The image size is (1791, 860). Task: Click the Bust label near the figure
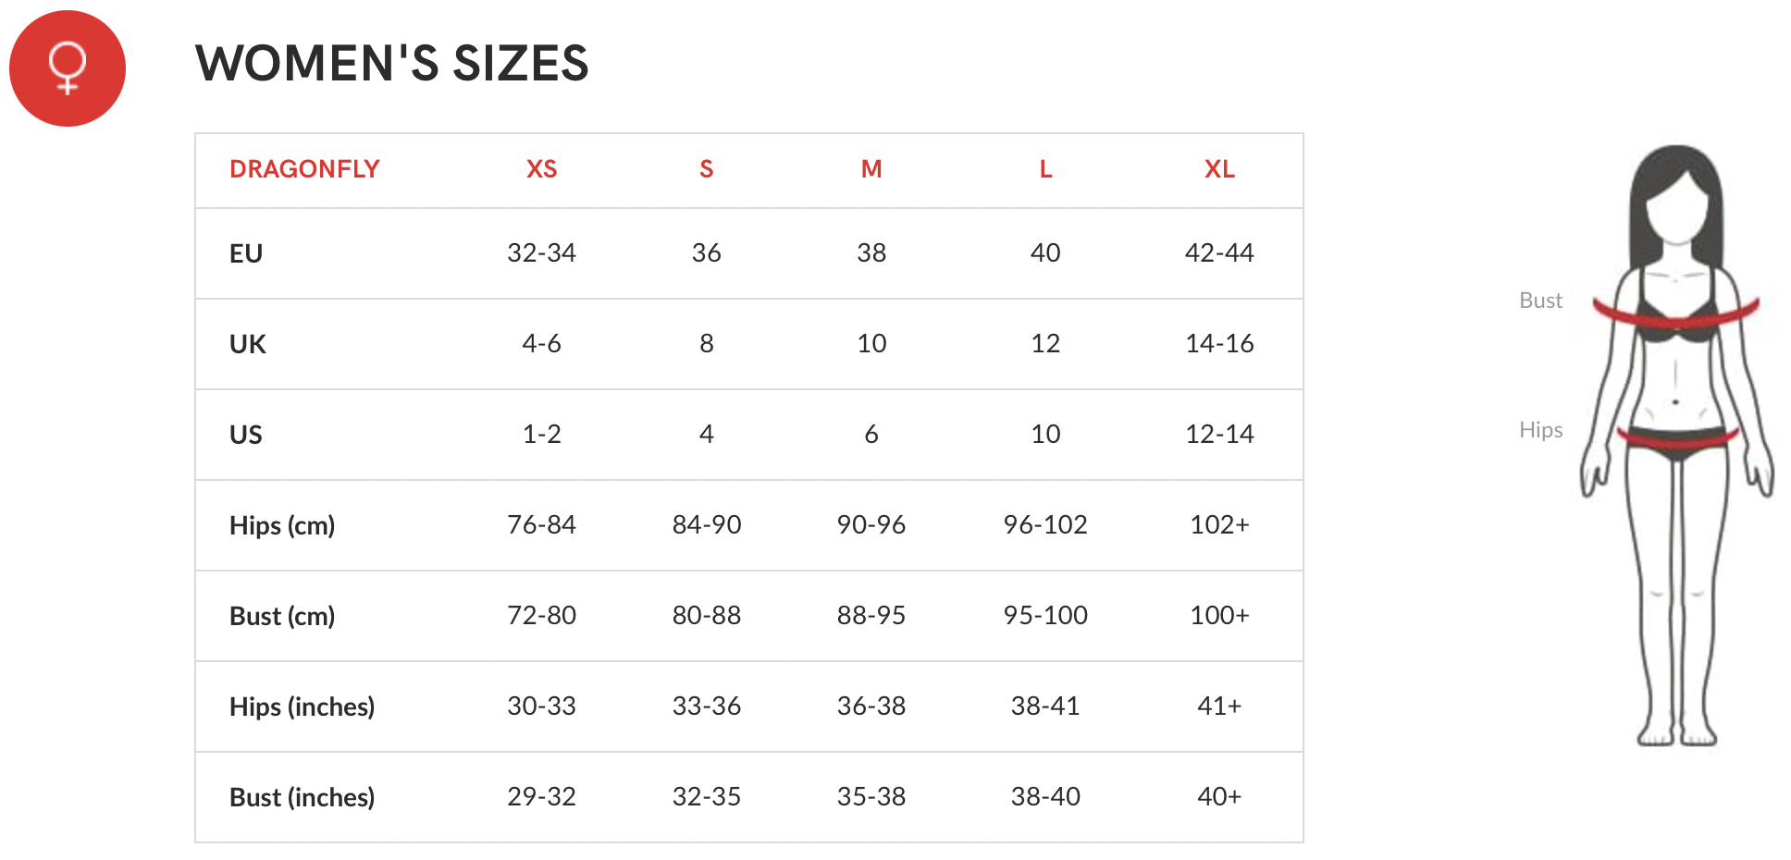[x=1540, y=301]
